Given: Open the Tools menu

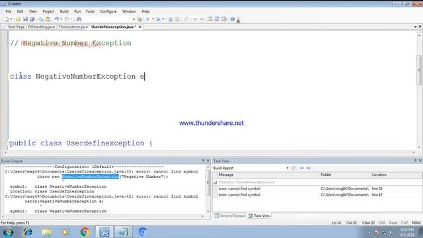Looking at the screenshot, I should 90,11.
